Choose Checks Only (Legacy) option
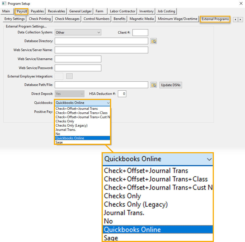The height and width of the screenshot is (242, 245). click(72, 125)
